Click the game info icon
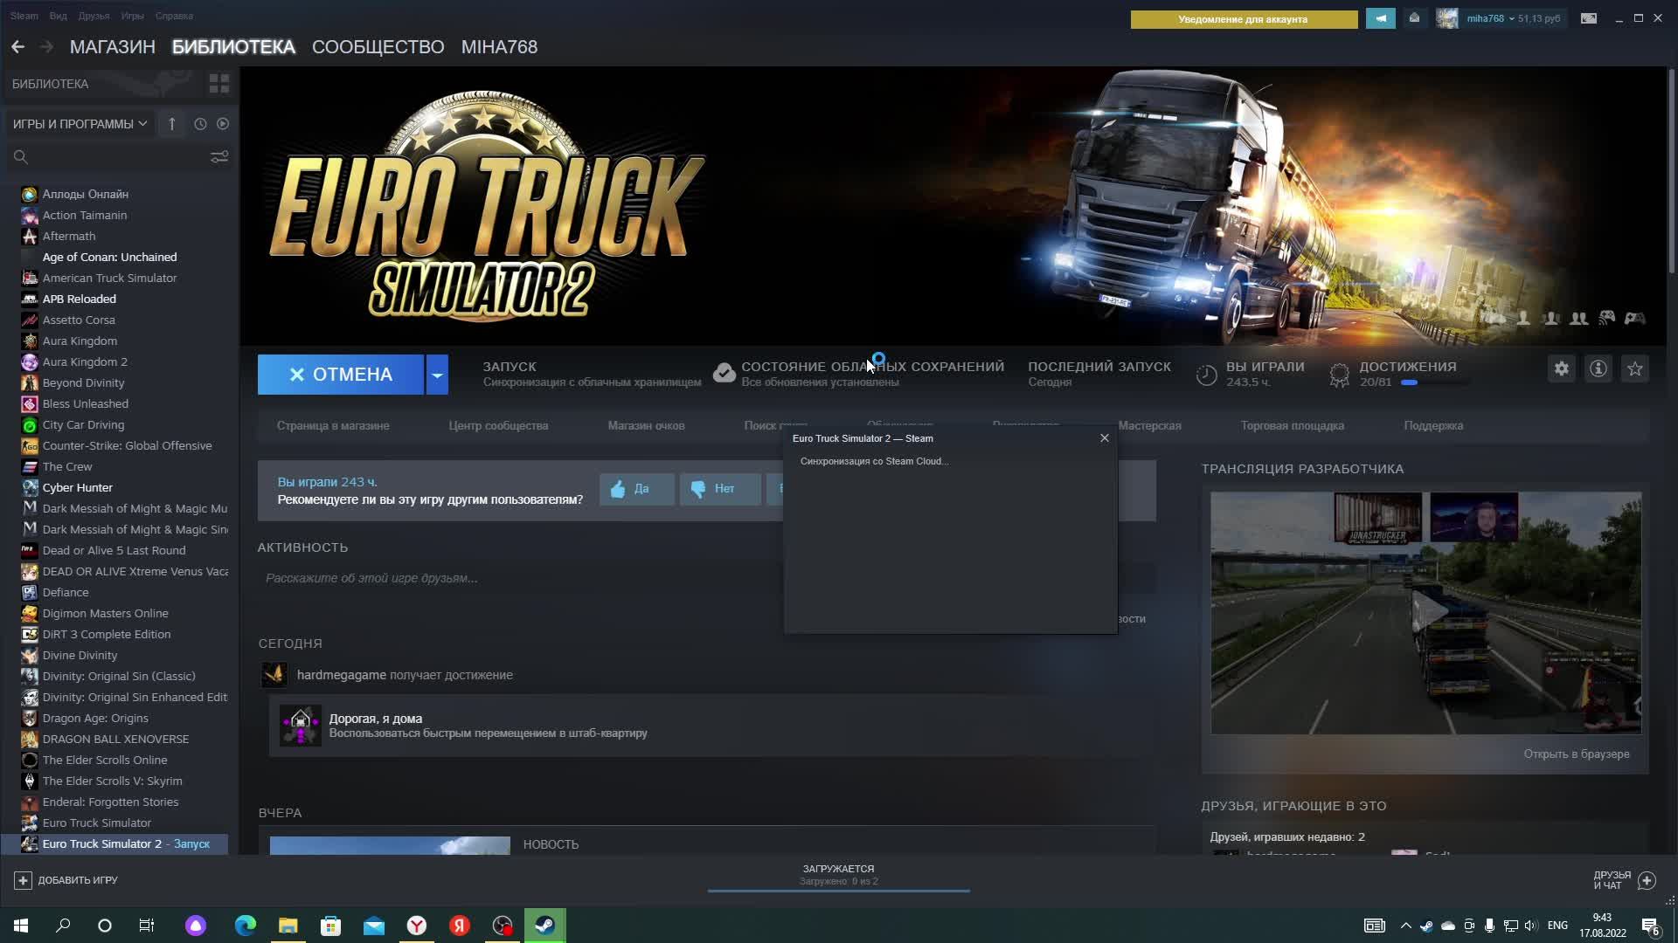Image resolution: width=1678 pixels, height=943 pixels. [1598, 368]
